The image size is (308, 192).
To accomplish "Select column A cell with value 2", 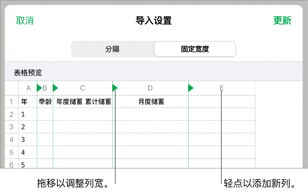I will click(x=28, y=127).
